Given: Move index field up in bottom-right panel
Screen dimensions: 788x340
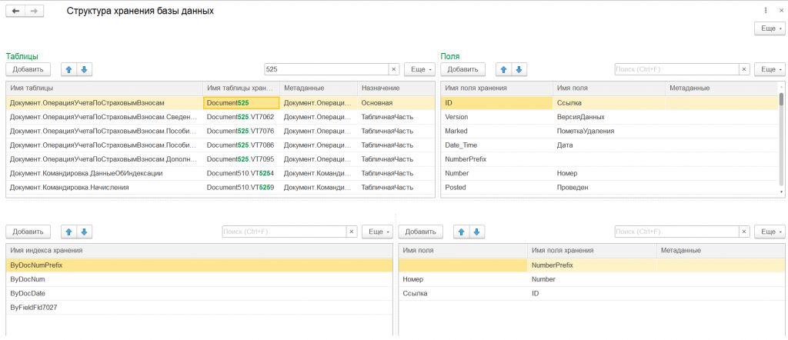Looking at the screenshot, I should [x=462, y=232].
